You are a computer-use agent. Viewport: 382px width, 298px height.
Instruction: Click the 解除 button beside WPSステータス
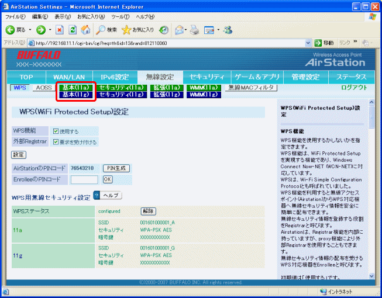[148, 210]
